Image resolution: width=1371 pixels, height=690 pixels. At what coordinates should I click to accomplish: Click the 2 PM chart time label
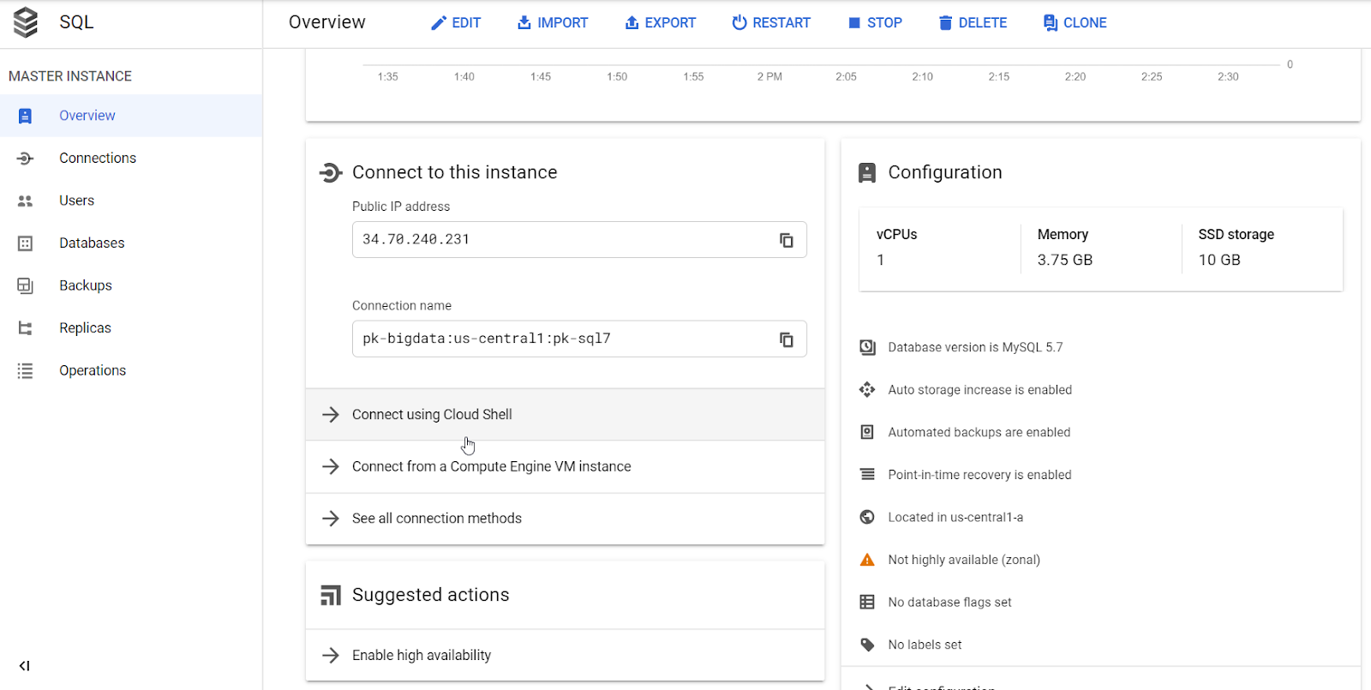(769, 77)
